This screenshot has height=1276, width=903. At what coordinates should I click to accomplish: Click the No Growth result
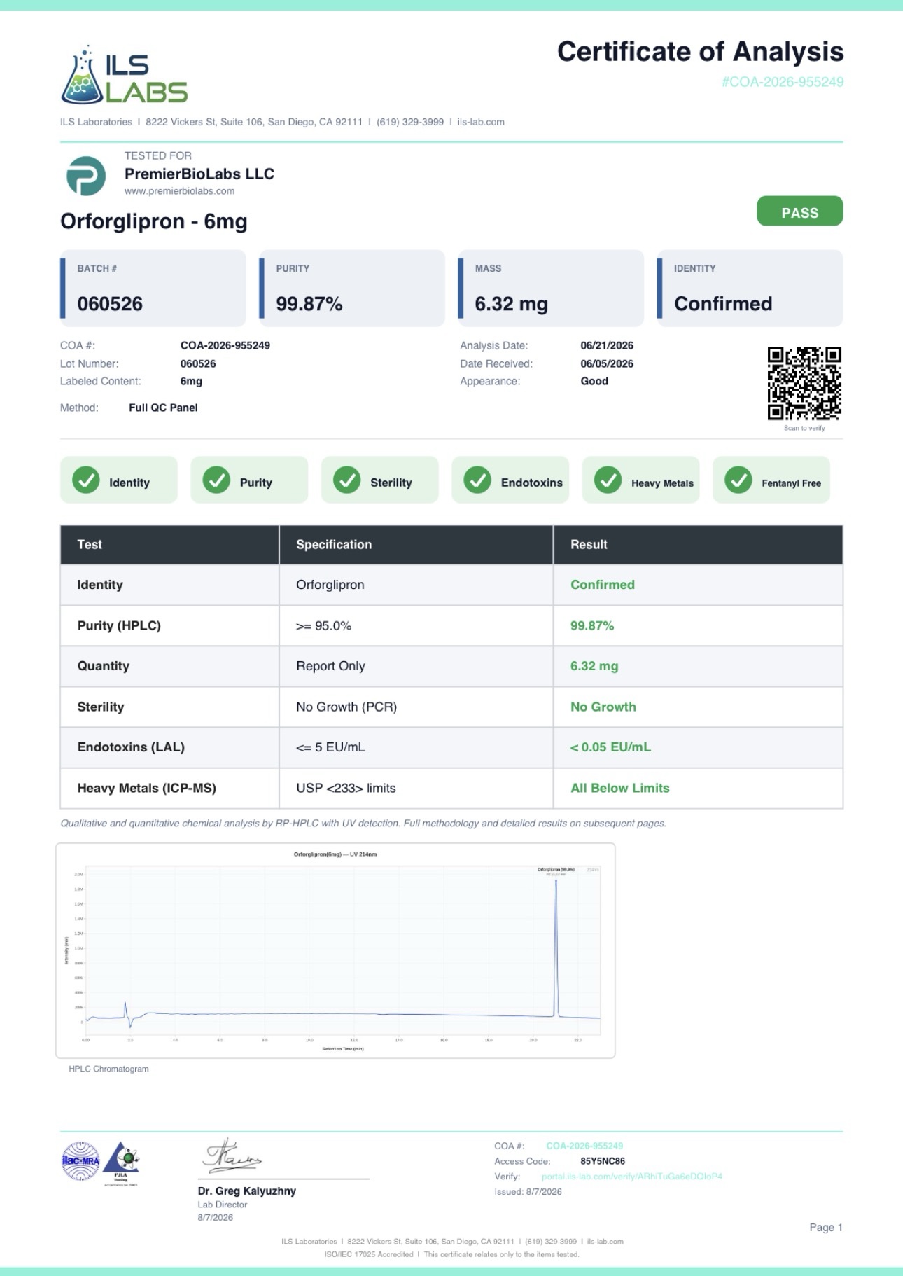603,707
